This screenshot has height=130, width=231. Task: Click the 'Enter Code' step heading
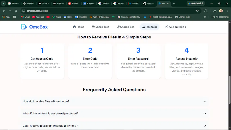[x=90, y=59]
